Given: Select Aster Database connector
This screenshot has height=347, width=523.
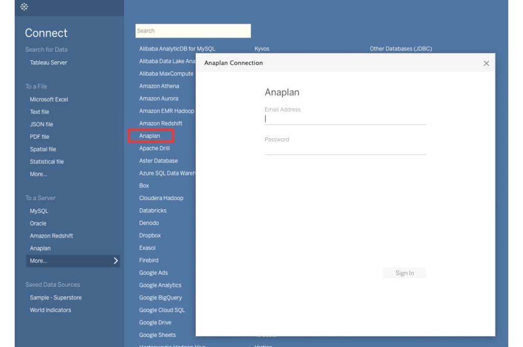Looking at the screenshot, I should click(158, 161).
